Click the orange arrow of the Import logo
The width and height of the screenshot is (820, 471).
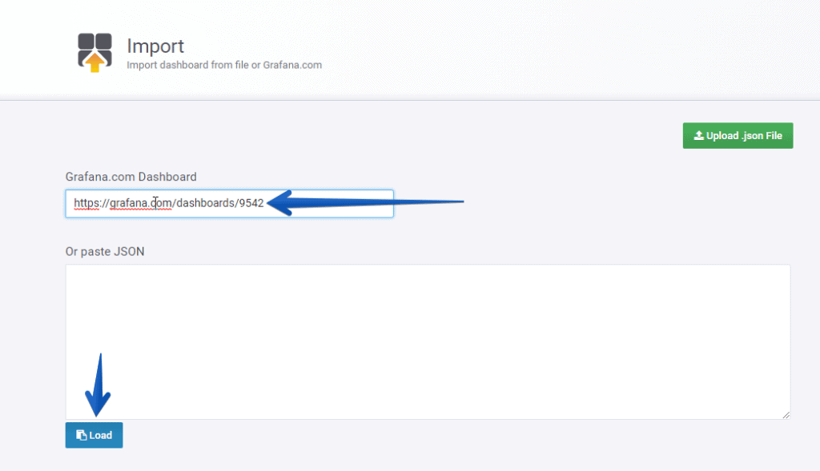pos(94,62)
